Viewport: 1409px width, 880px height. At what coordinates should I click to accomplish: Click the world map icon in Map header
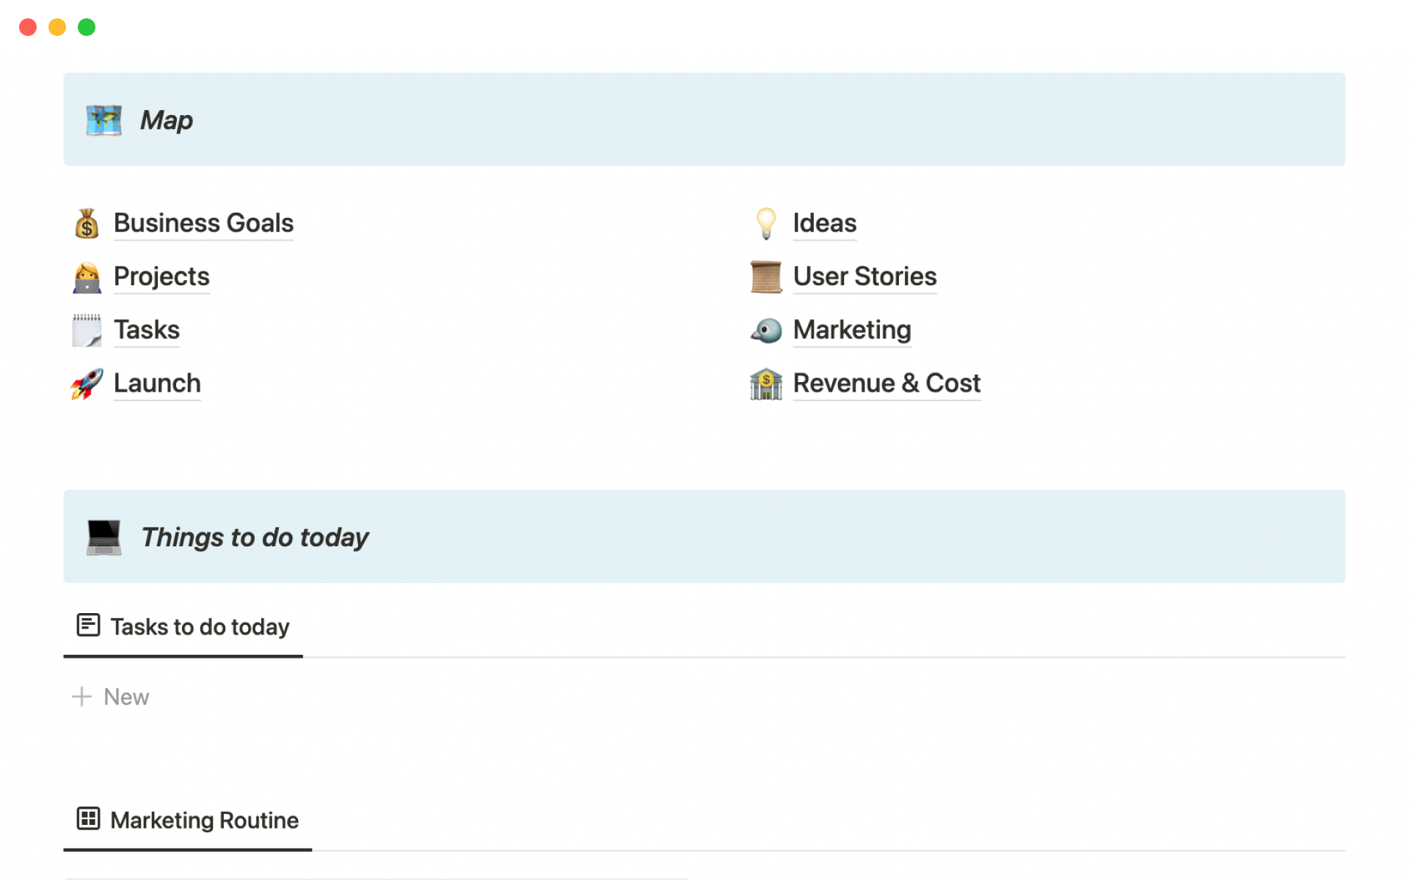103,120
